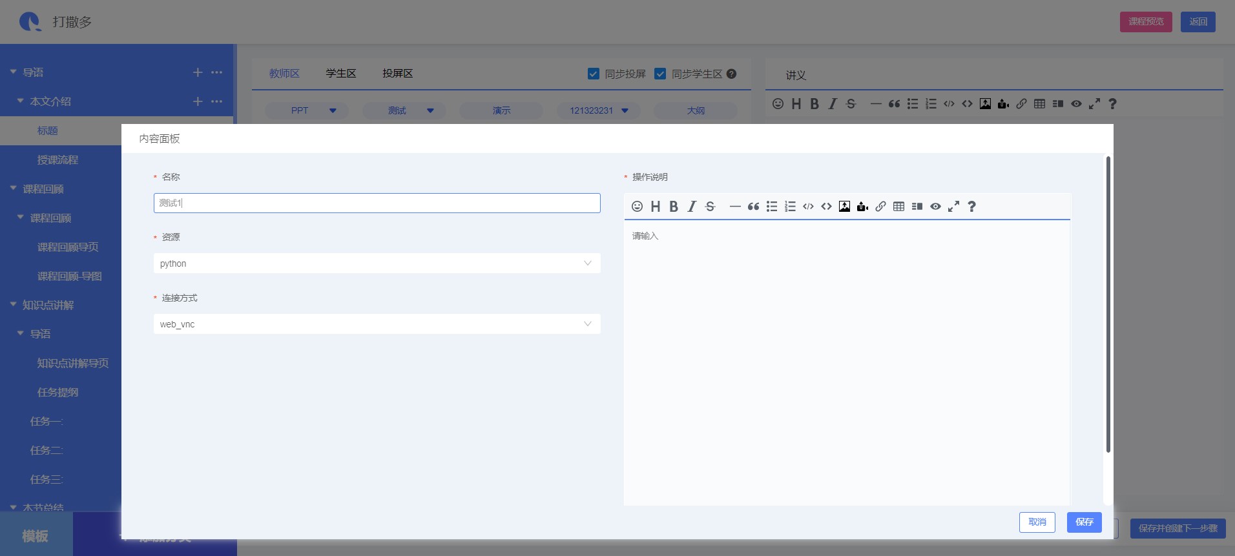This screenshot has height=556, width=1235.
Task: Insert code block in 操作说明 editor
Action: coord(826,207)
